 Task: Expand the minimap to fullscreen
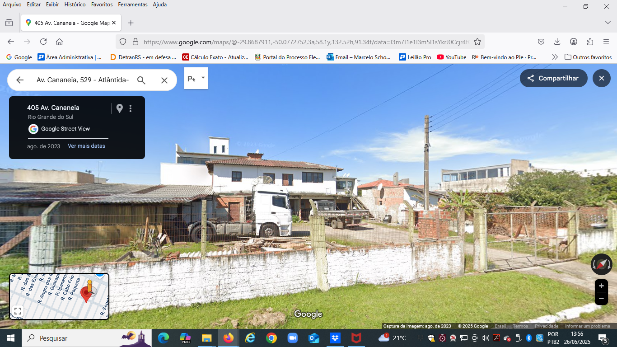click(18, 311)
